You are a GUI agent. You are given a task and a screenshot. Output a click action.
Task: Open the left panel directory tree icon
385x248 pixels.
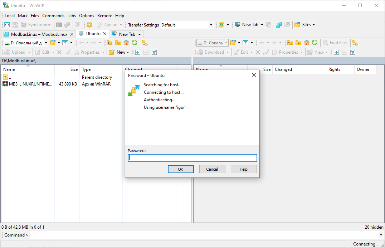pos(145,43)
